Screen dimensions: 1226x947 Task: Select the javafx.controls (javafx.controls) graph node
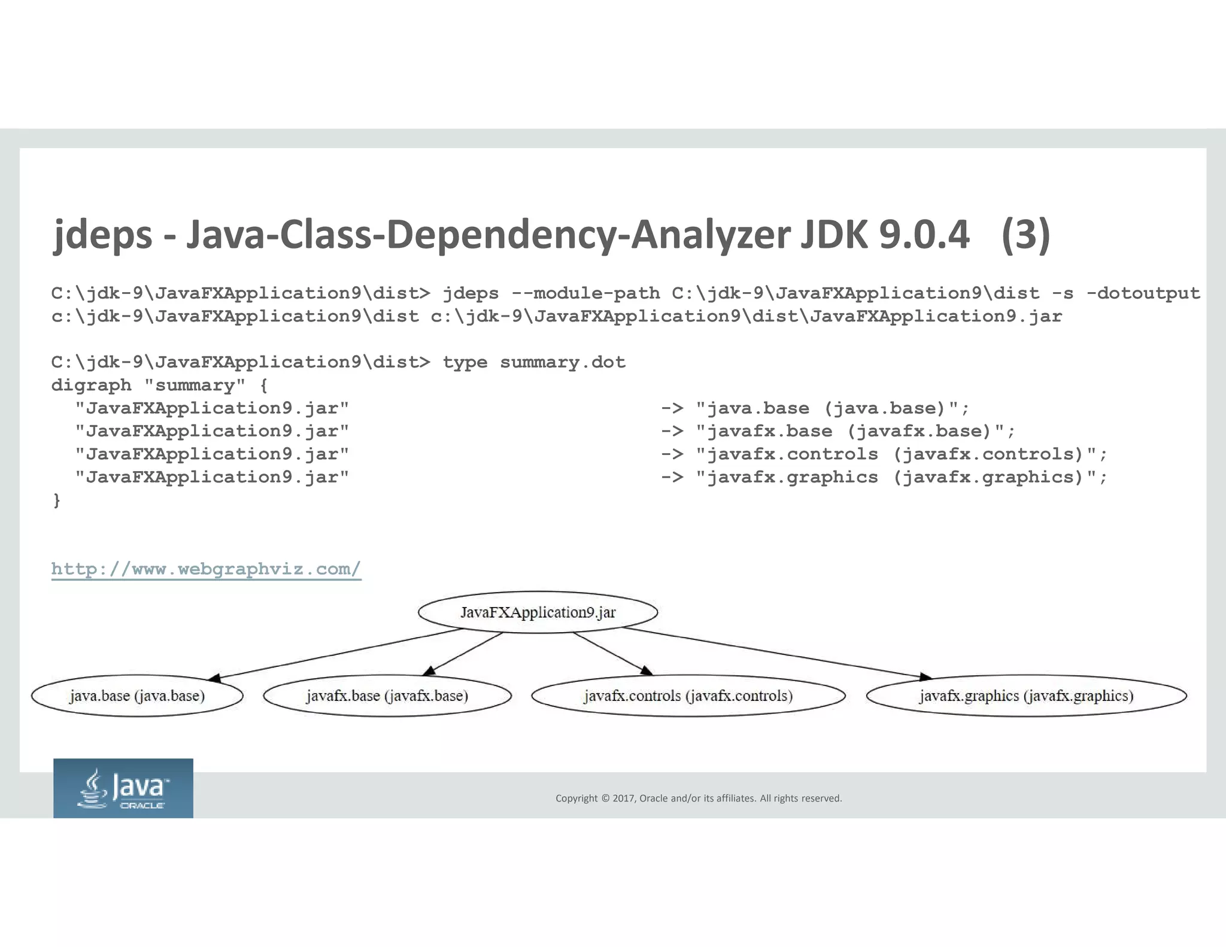pyautogui.click(x=688, y=696)
